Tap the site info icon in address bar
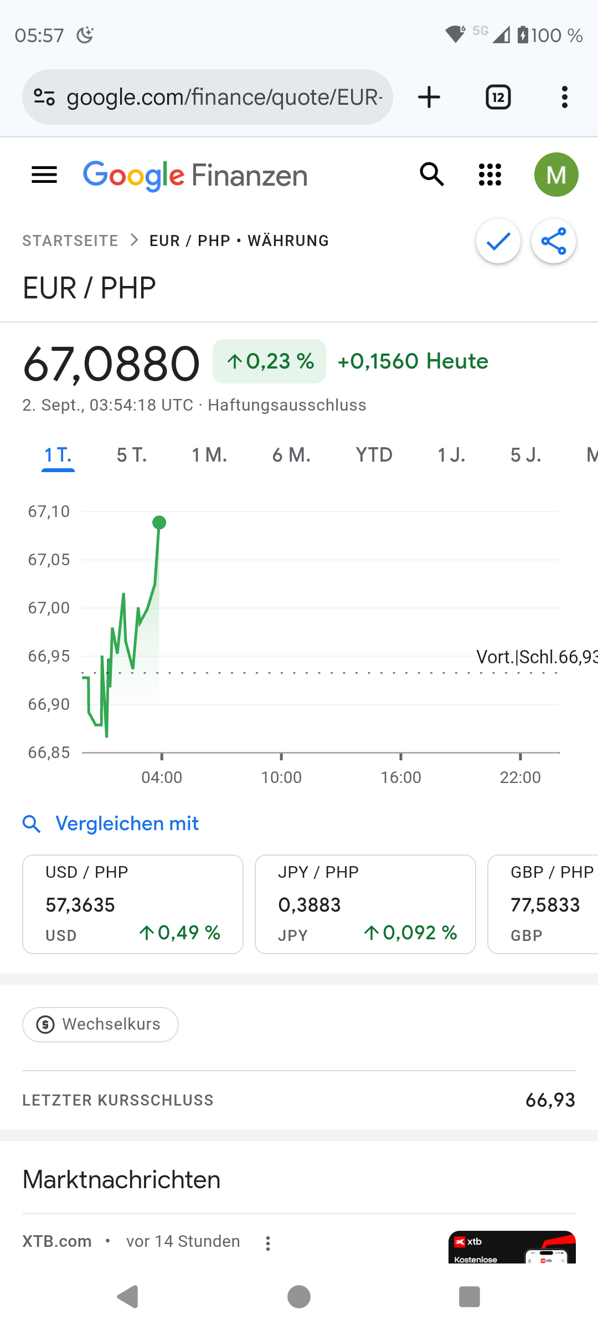Viewport: 598px width, 1330px height. click(44, 98)
